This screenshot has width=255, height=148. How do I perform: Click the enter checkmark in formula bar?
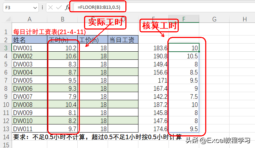click(x=58, y=7)
